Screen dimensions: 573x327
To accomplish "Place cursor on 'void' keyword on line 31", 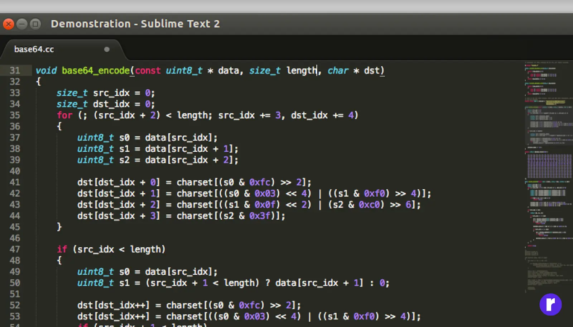I will (x=46, y=70).
